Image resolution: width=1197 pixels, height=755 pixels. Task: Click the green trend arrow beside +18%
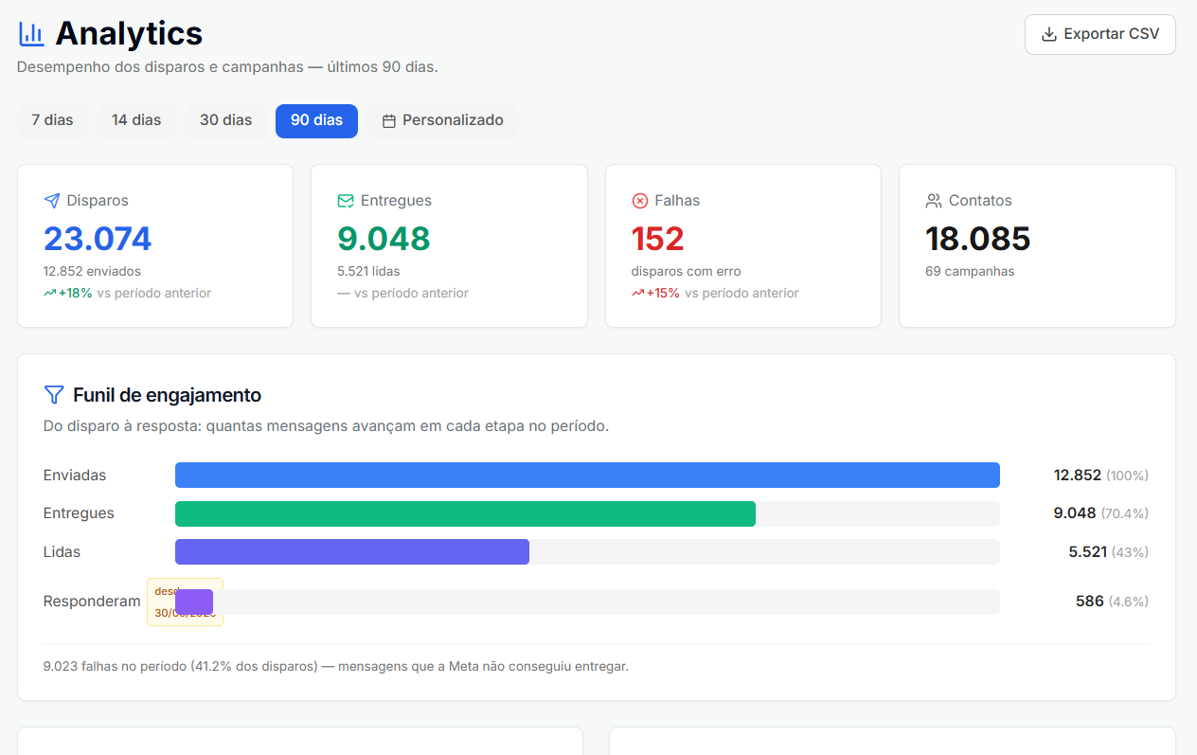[x=50, y=294]
